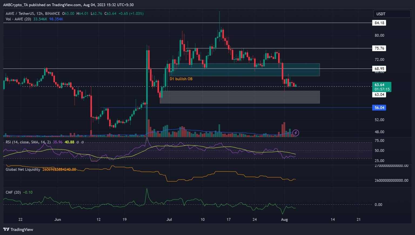
Task: Click the purple lightning bolt icon
Action: point(296,132)
